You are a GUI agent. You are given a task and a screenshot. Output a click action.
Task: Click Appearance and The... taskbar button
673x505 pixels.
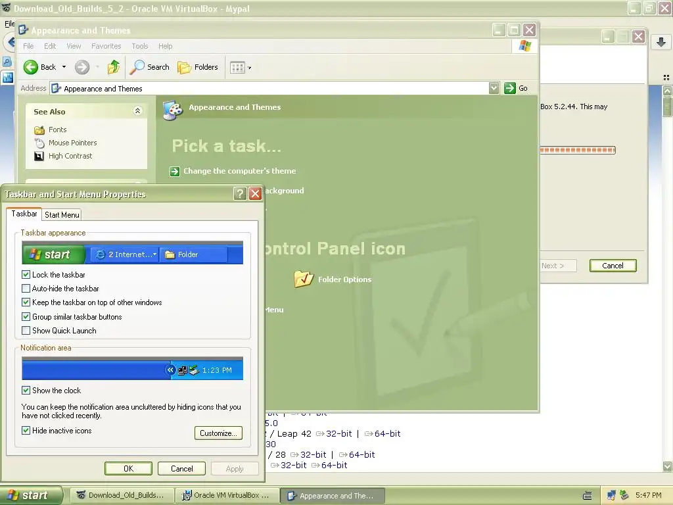pos(332,496)
